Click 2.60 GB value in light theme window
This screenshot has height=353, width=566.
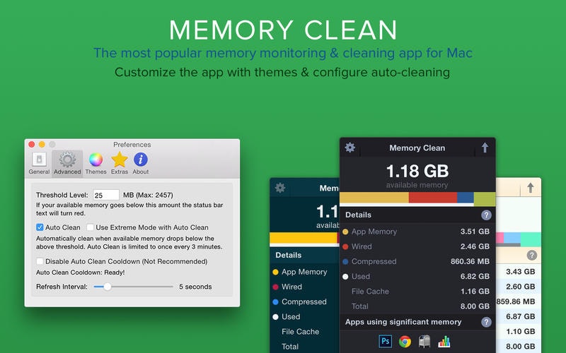520,287
